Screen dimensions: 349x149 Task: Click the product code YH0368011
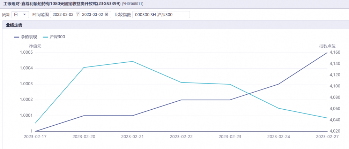click(132, 4)
